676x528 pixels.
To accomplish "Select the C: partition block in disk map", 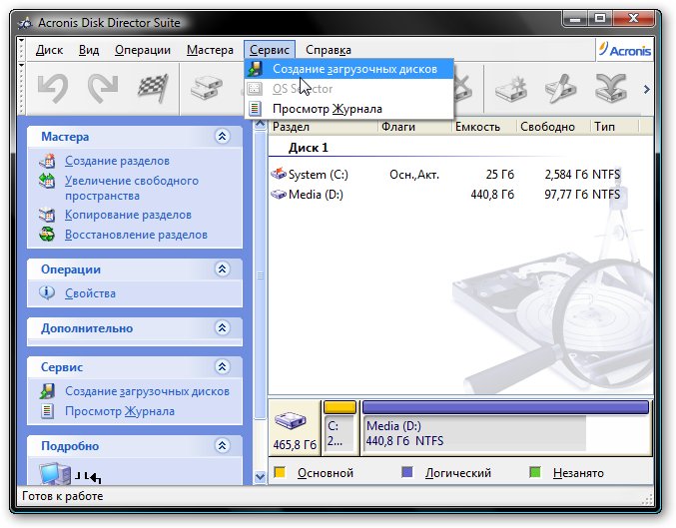I will pos(339,427).
